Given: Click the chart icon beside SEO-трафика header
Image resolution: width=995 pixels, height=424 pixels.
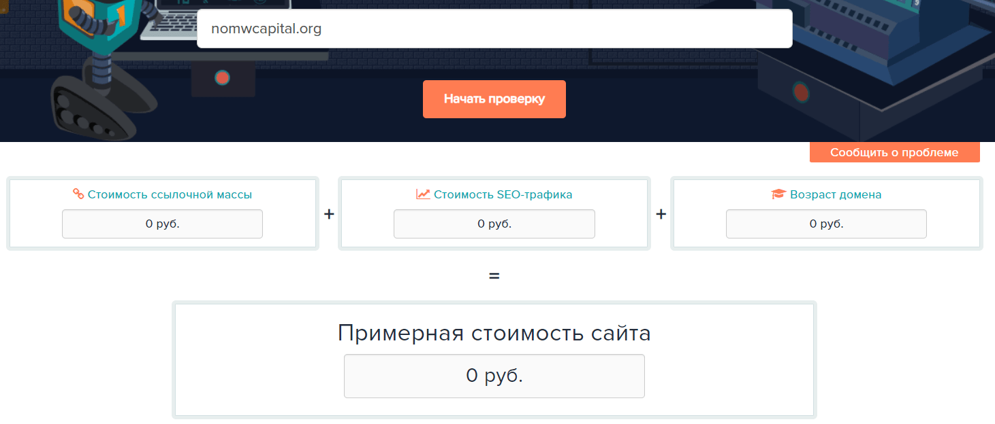Looking at the screenshot, I should (424, 194).
